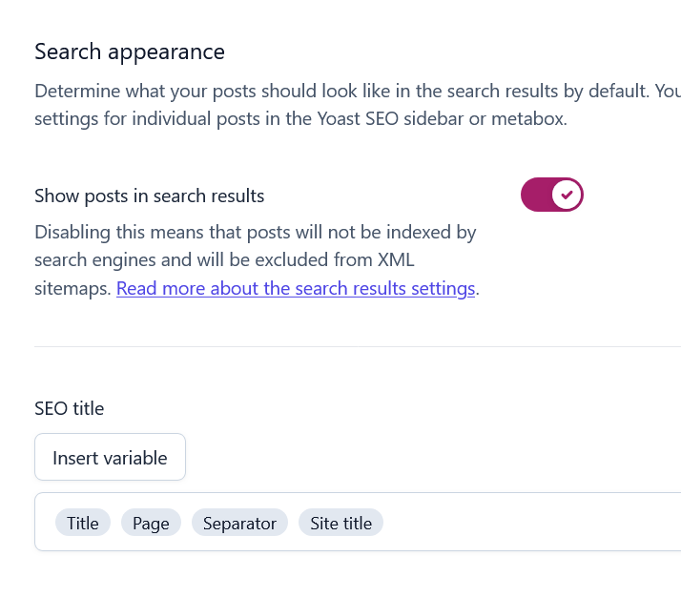This screenshot has height=598, width=681.
Task: Select the Title variable chip
Action: pyautogui.click(x=83, y=523)
